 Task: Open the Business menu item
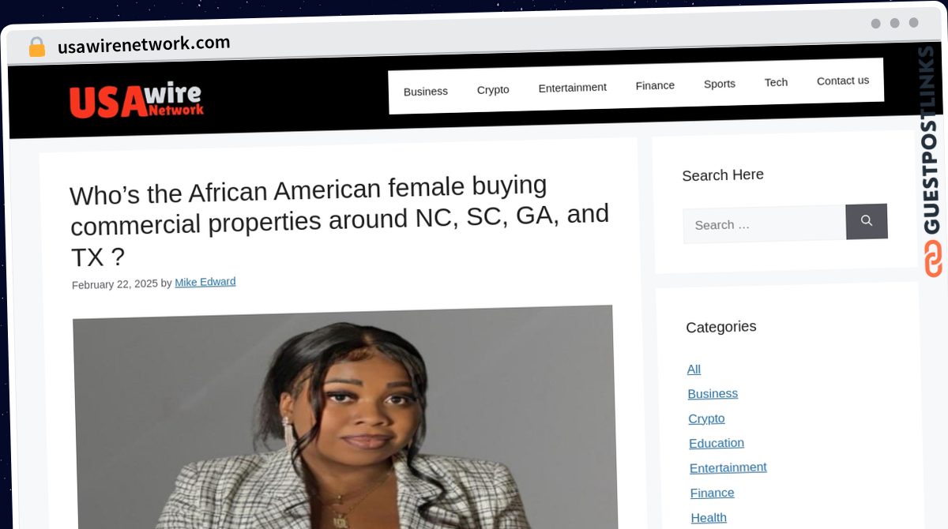point(426,92)
